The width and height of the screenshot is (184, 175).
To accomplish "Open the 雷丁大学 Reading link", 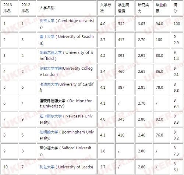I will 47,37.
